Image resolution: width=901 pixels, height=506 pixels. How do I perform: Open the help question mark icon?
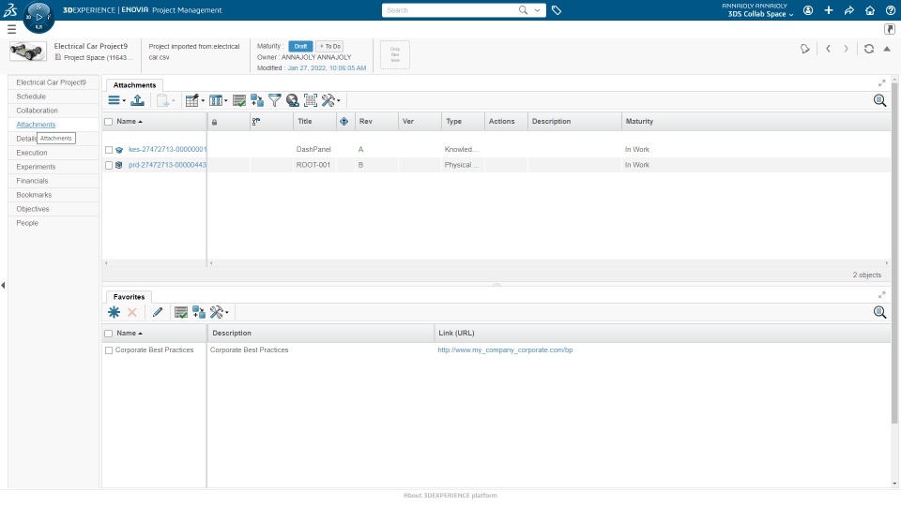coord(891,10)
